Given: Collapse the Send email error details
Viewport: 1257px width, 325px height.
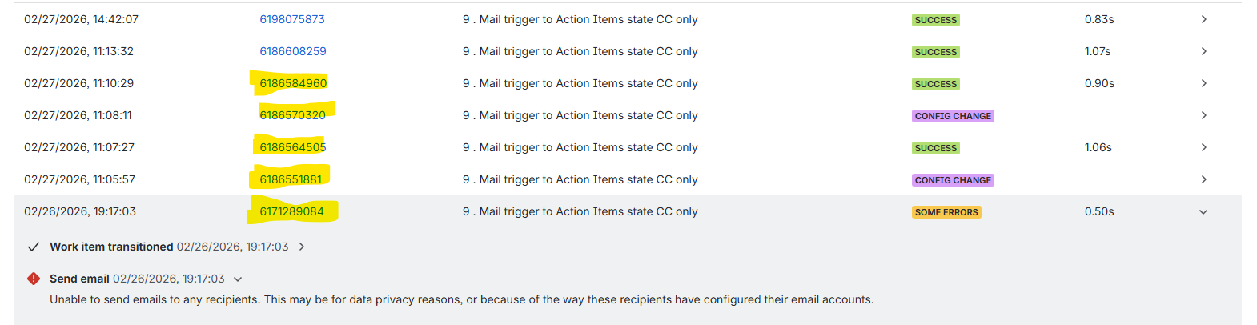Looking at the screenshot, I should click(x=238, y=279).
